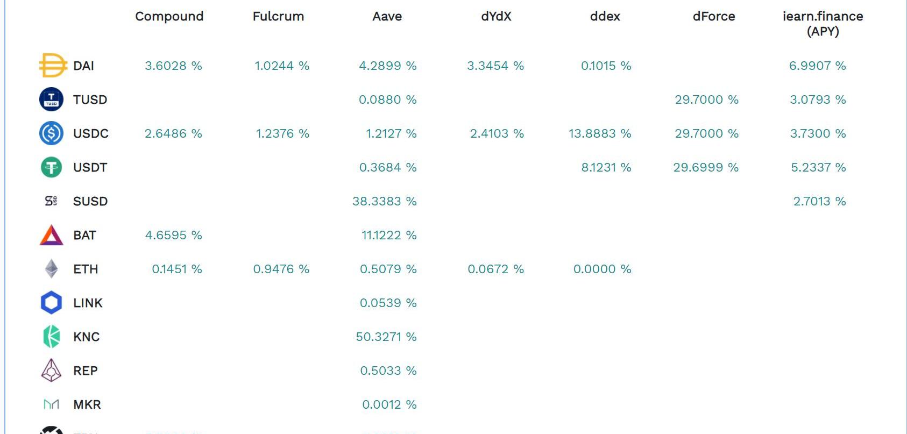Click the KNC token icon
The image size is (907, 434).
point(52,337)
